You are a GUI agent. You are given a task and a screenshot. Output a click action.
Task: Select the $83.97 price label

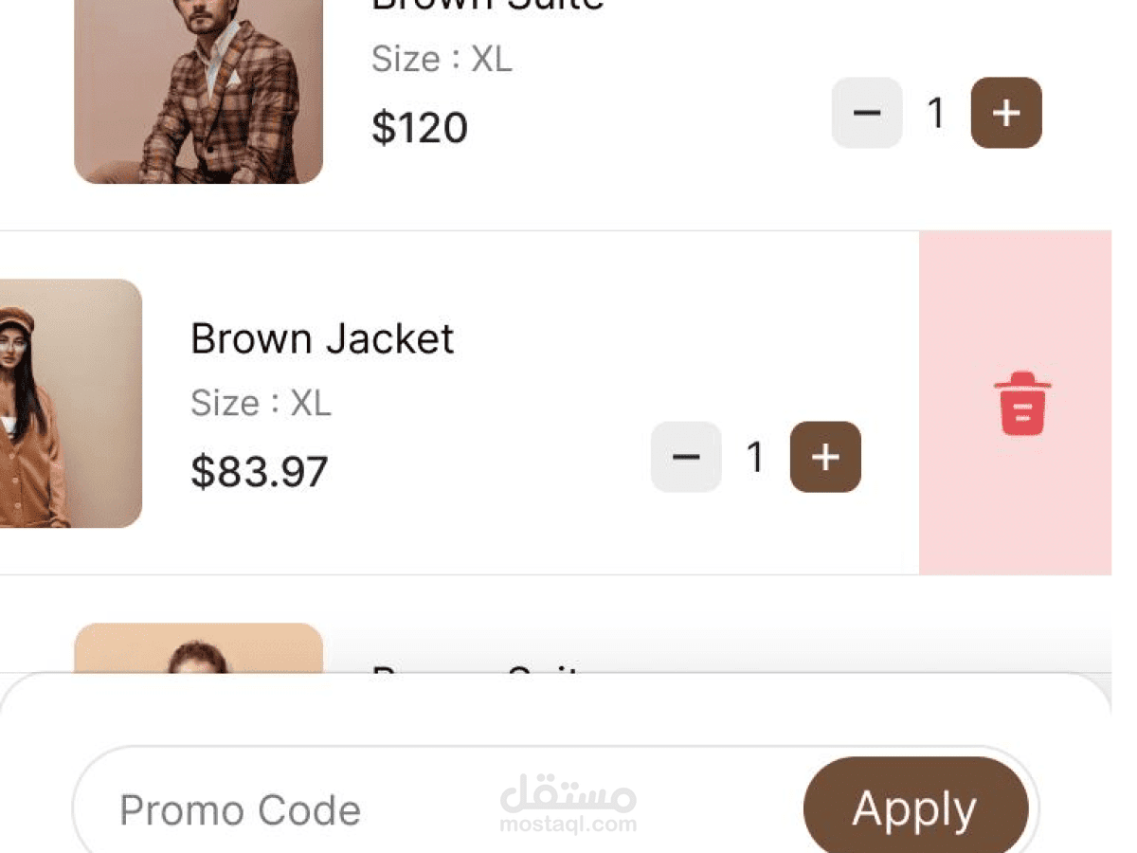coord(260,472)
